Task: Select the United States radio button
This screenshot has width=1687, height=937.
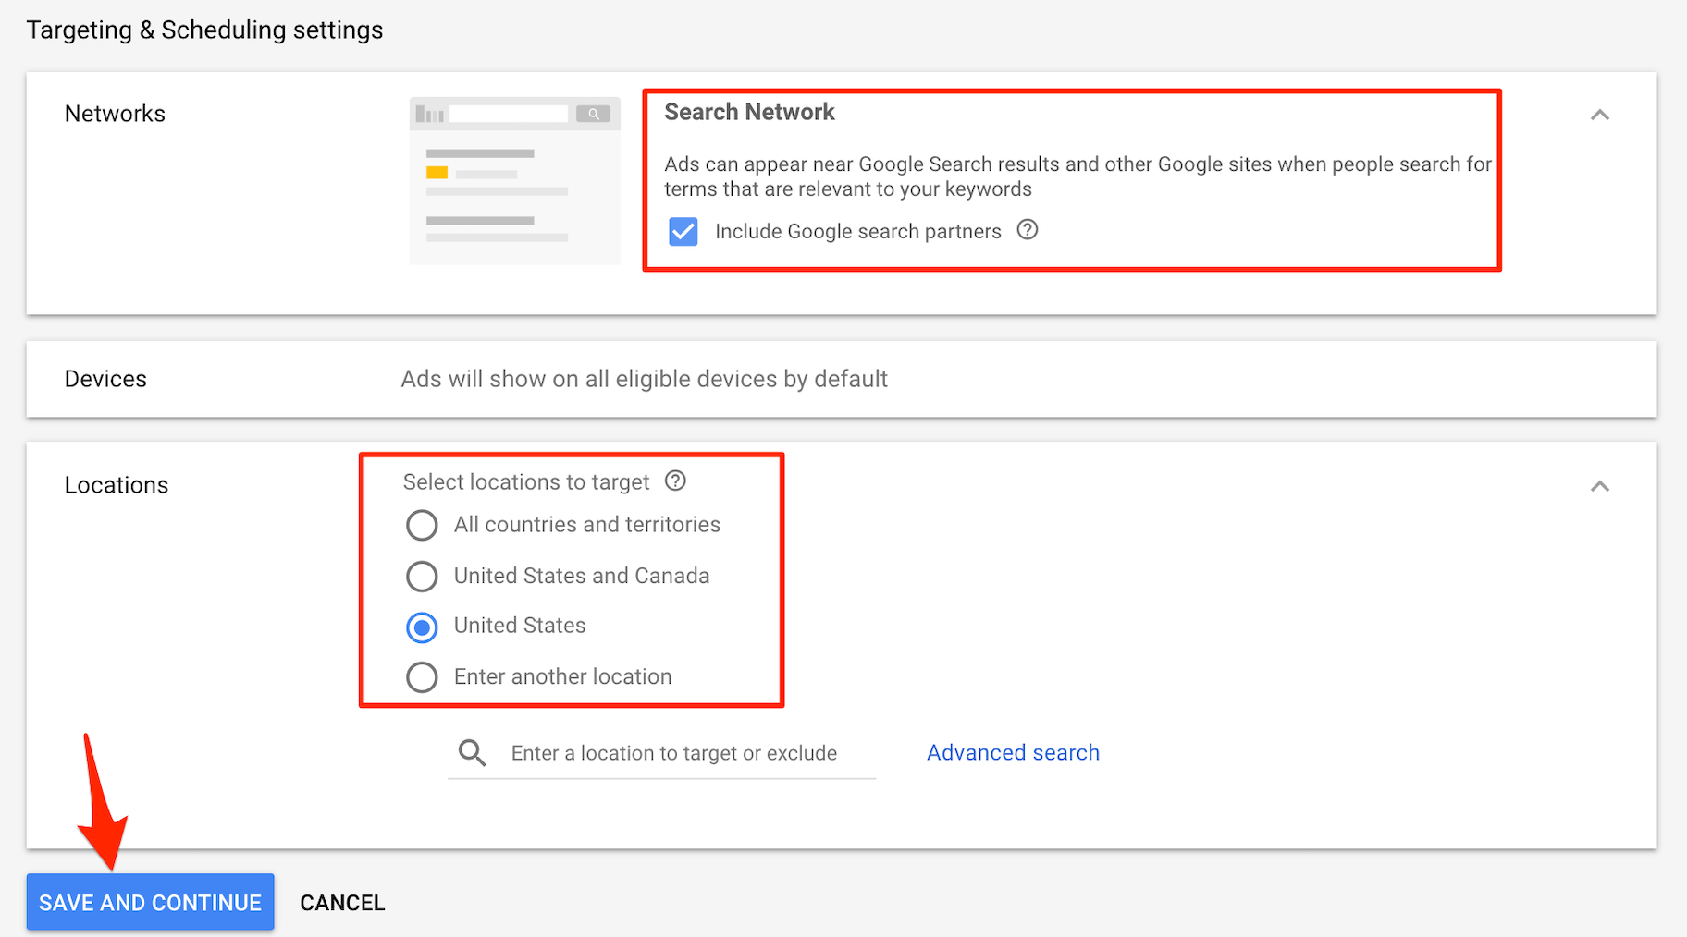Action: click(422, 627)
